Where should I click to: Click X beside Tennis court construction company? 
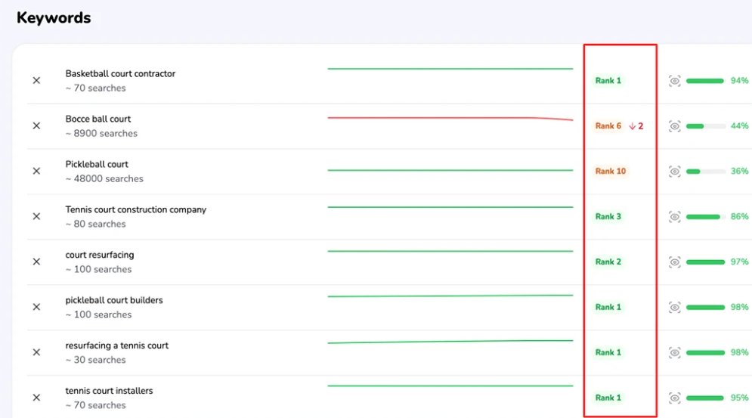(36, 217)
